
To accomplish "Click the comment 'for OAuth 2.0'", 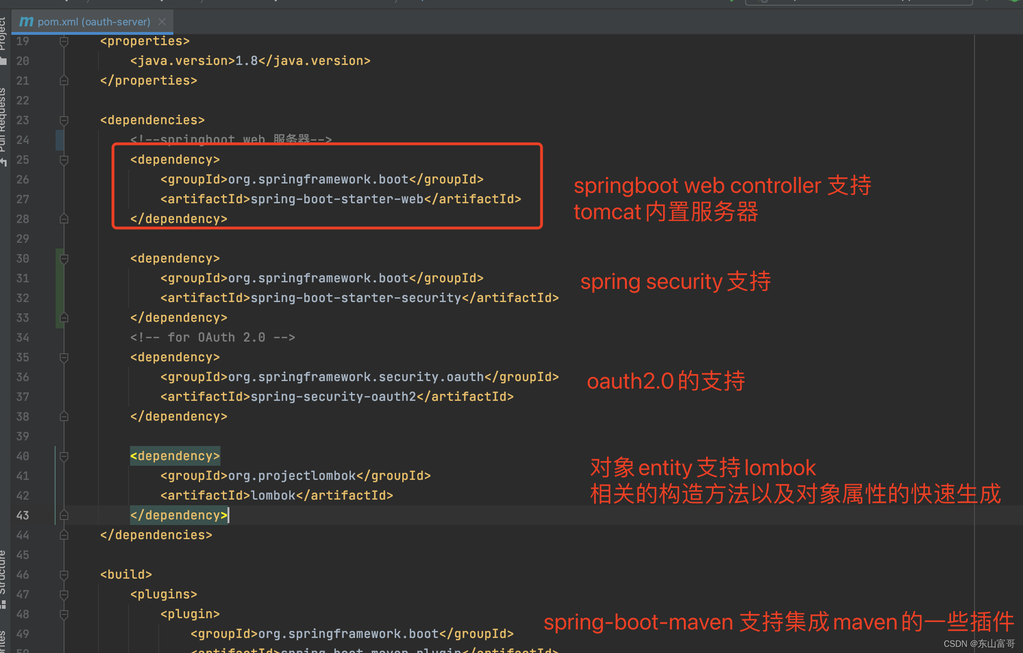I will click(x=213, y=338).
